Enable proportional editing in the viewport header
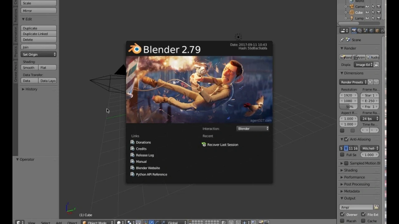The width and height of the screenshot is (399, 224). [x=231, y=222]
